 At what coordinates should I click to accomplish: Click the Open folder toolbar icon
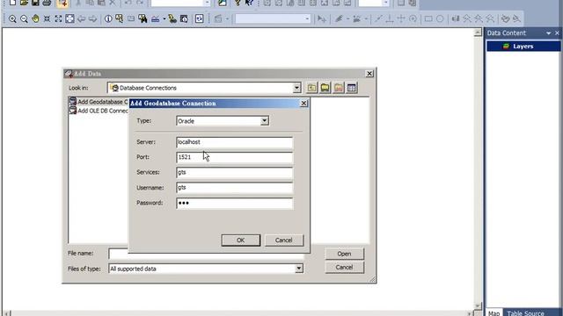[24, 3]
